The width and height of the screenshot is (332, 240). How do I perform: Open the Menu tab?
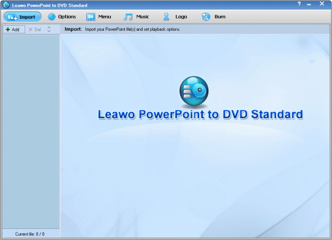(98, 17)
